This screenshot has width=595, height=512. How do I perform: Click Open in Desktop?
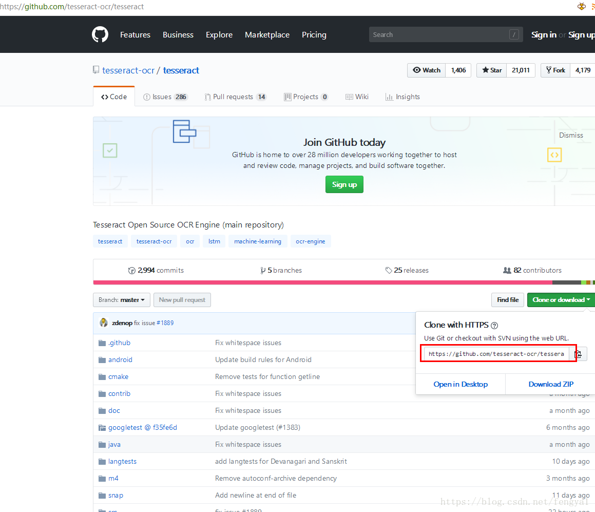(x=460, y=384)
